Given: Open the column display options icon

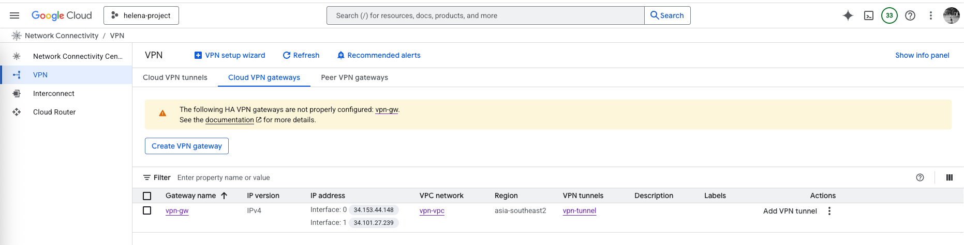Looking at the screenshot, I should [x=950, y=177].
